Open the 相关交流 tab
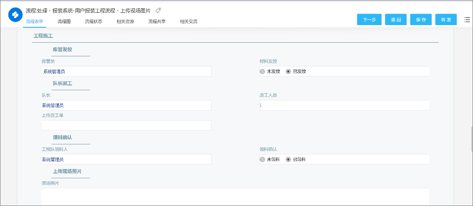This screenshot has height=206, width=473. pyautogui.click(x=189, y=21)
